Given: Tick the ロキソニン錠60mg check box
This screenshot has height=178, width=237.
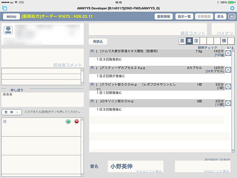Looking at the screenshot, I should click(x=228, y=104).
